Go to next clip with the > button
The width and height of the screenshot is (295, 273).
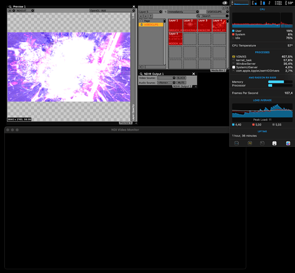[x=146, y=16]
